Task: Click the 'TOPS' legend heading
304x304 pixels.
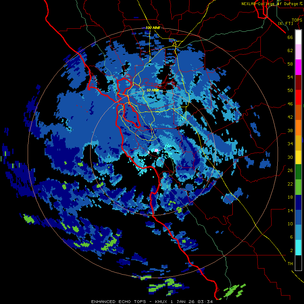Action: point(297,20)
